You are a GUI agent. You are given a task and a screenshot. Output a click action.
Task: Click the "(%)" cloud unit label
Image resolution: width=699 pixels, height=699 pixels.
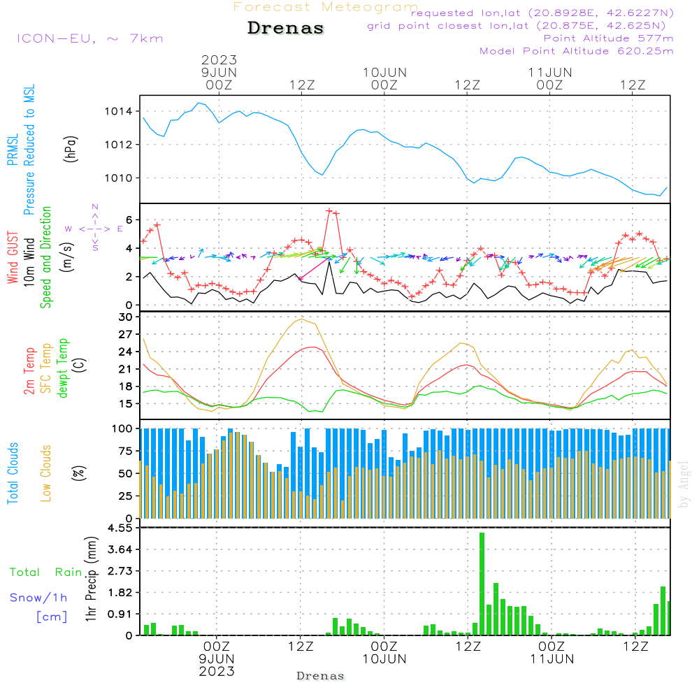pos(78,473)
